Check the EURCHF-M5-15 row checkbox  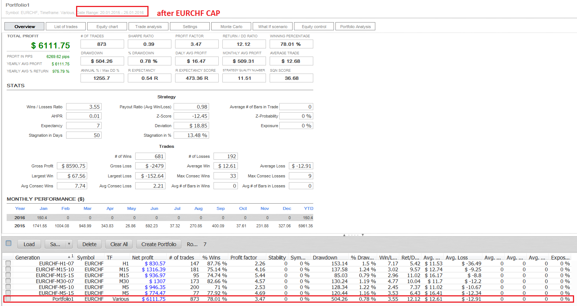coord(8,293)
